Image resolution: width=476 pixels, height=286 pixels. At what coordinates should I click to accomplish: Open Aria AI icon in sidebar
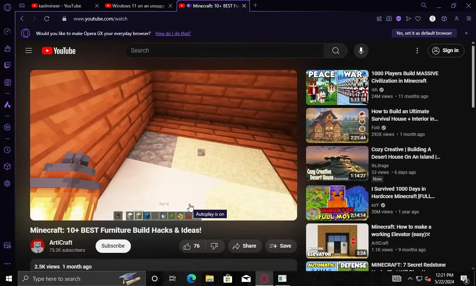coord(7,105)
